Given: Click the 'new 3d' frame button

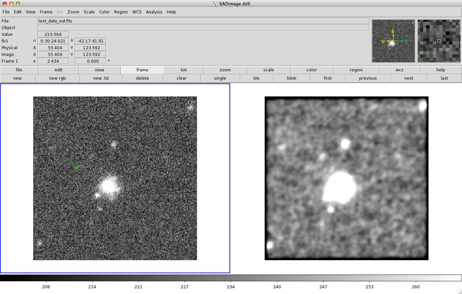Looking at the screenshot, I should click(101, 78).
